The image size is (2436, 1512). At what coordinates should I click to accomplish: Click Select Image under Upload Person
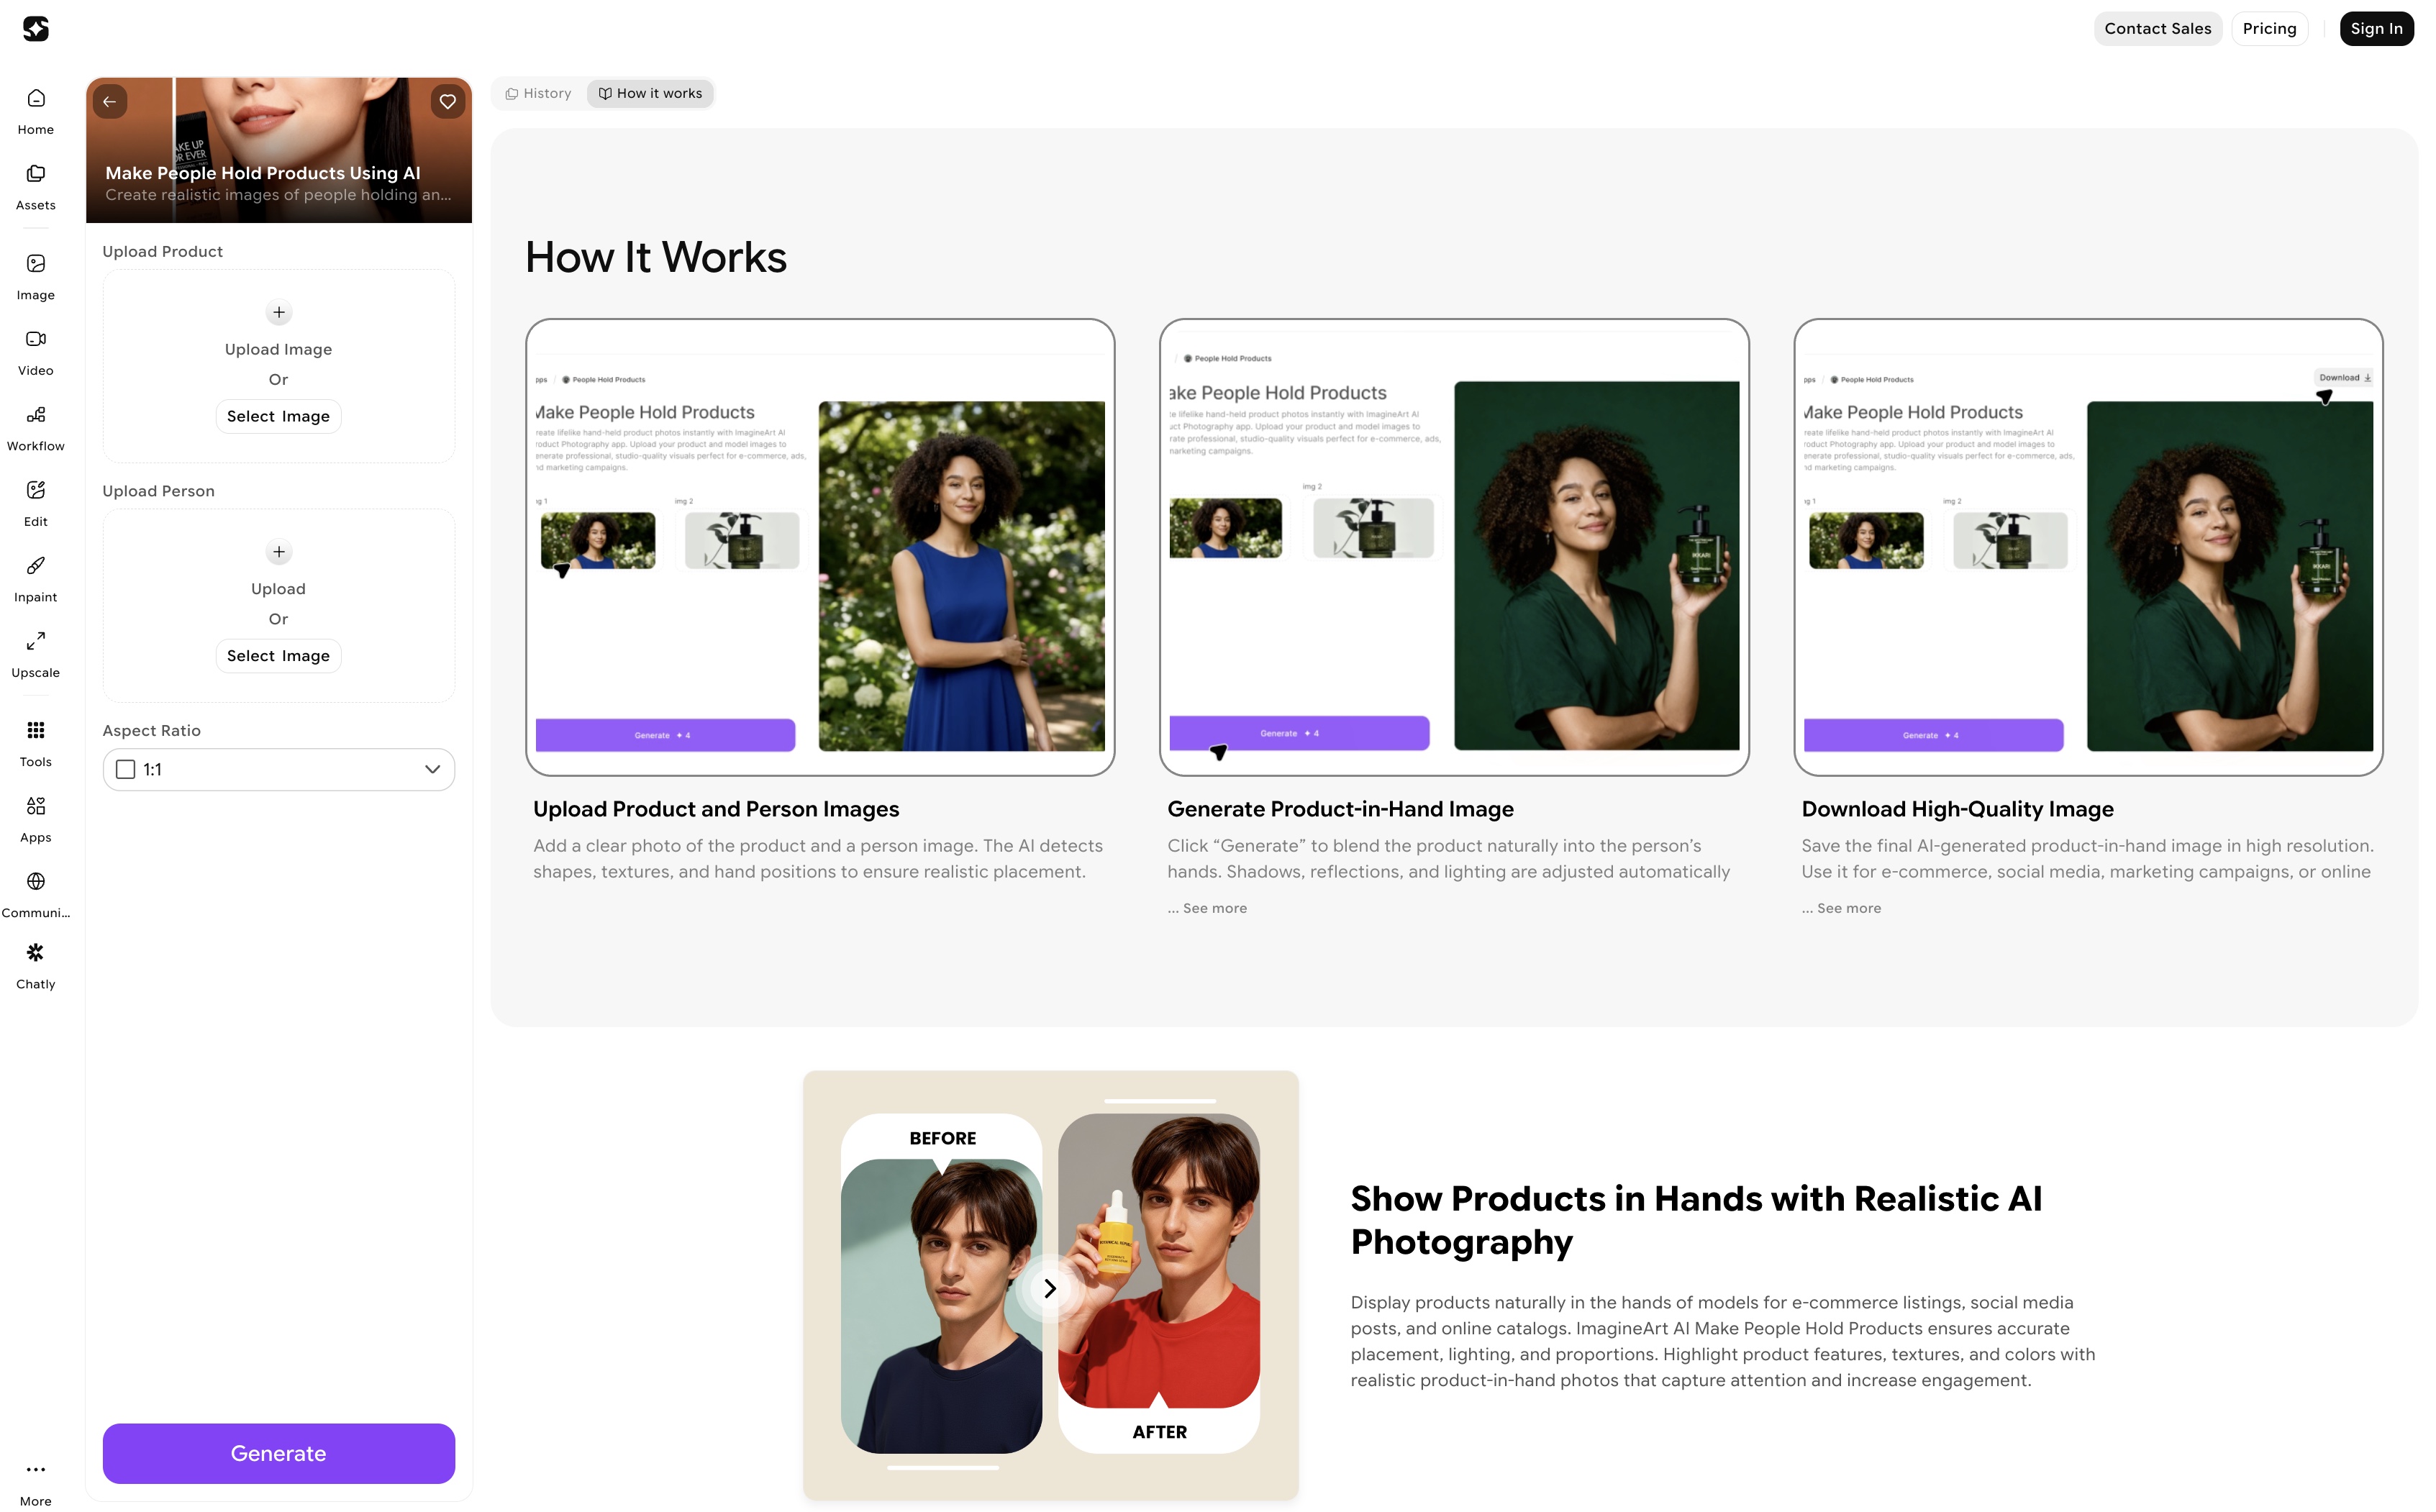click(x=278, y=656)
